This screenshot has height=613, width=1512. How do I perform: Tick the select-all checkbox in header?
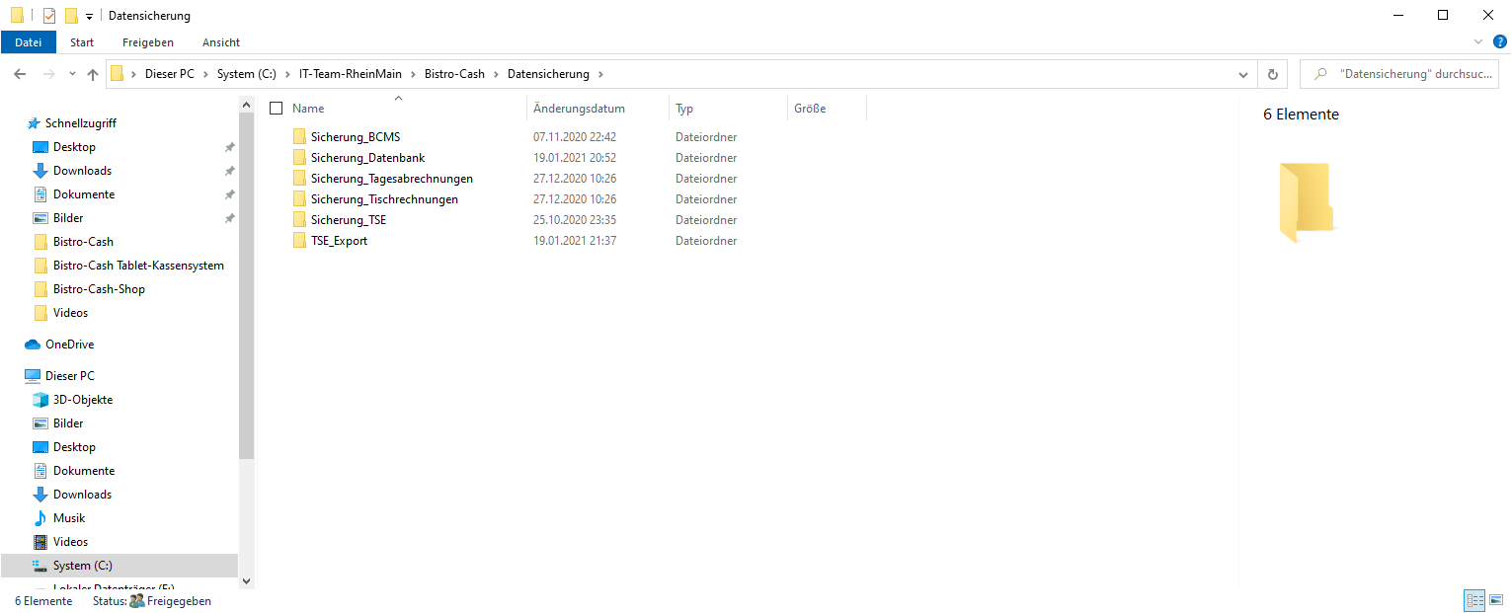(277, 109)
